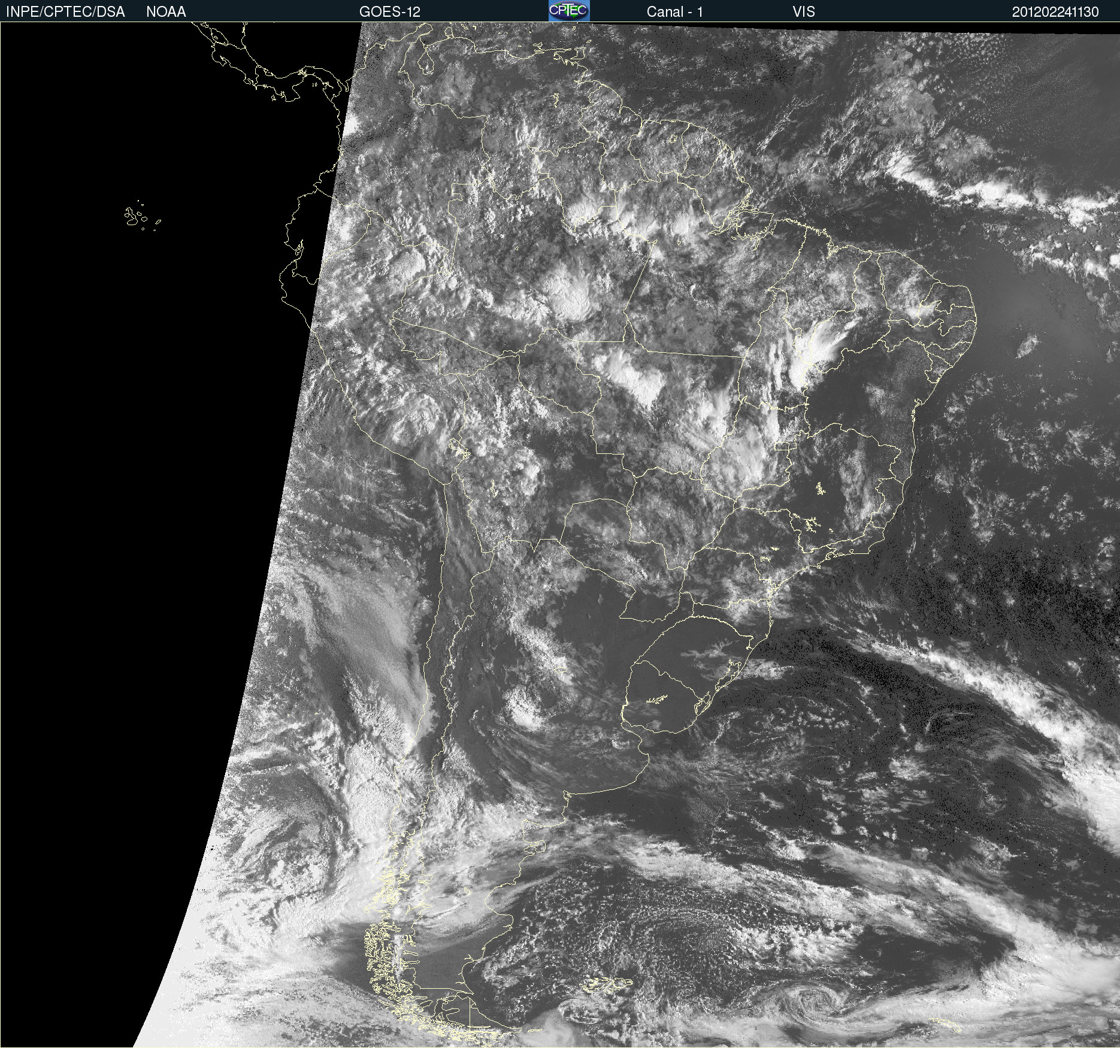Click the VIS channel type label

[x=804, y=12]
